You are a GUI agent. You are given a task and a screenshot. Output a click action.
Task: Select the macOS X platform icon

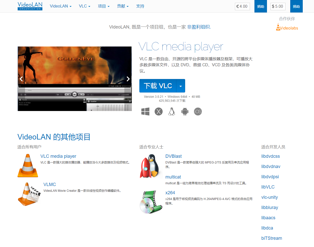(x=159, y=111)
